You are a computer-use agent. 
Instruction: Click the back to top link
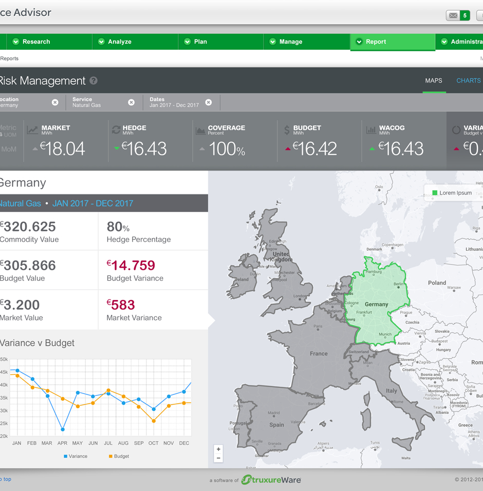click(6, 479)
